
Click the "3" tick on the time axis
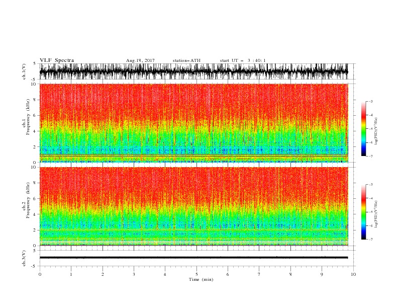(134, 274)
